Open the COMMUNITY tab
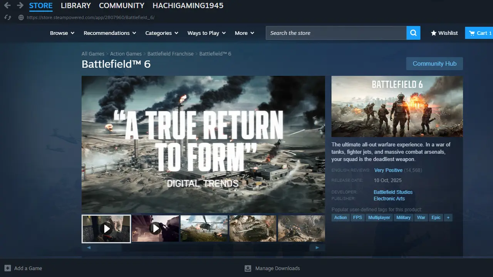The image size is (493, 277). (122, 6)
